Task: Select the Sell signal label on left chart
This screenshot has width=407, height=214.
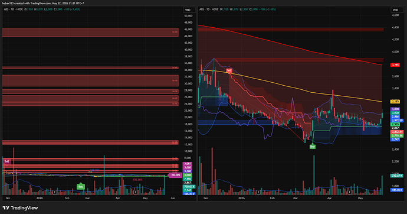Action: (6, 161)
